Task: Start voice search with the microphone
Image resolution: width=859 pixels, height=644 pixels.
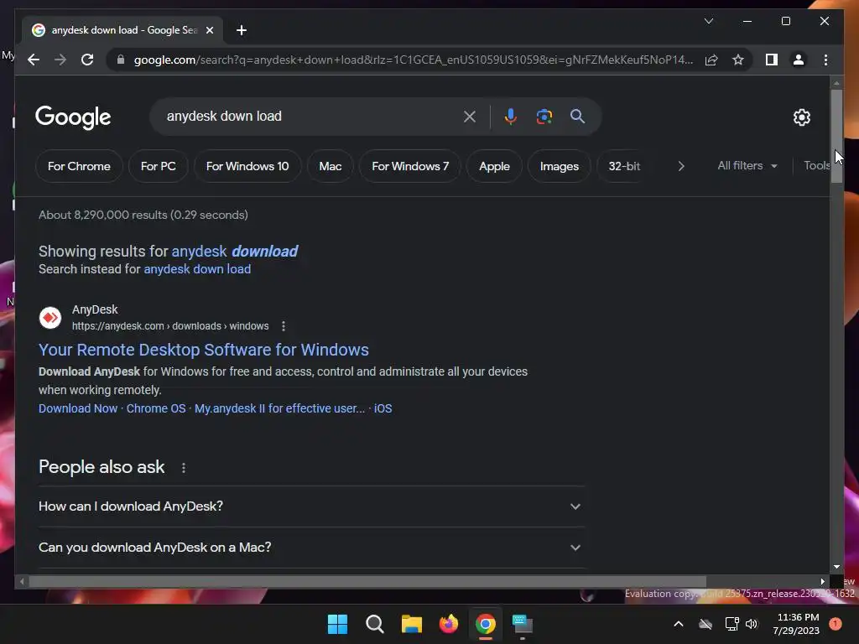Action: [x=510, y=117]
